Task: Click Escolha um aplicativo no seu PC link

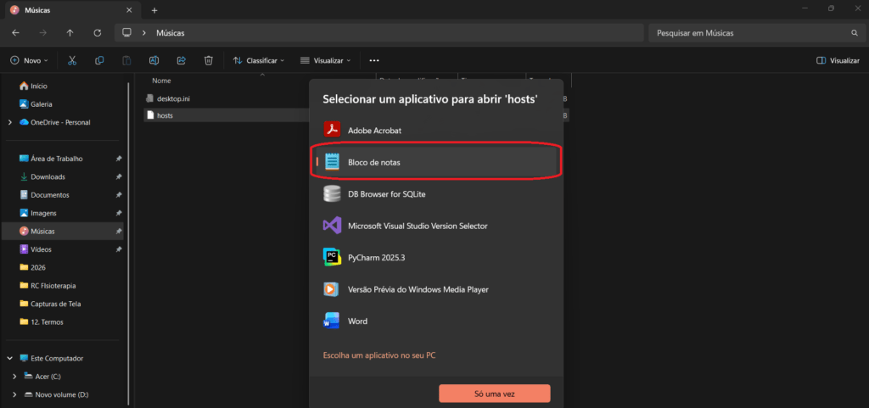Action: coord(379,355)
